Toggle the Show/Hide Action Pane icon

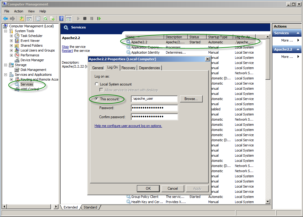coord(68,18)
